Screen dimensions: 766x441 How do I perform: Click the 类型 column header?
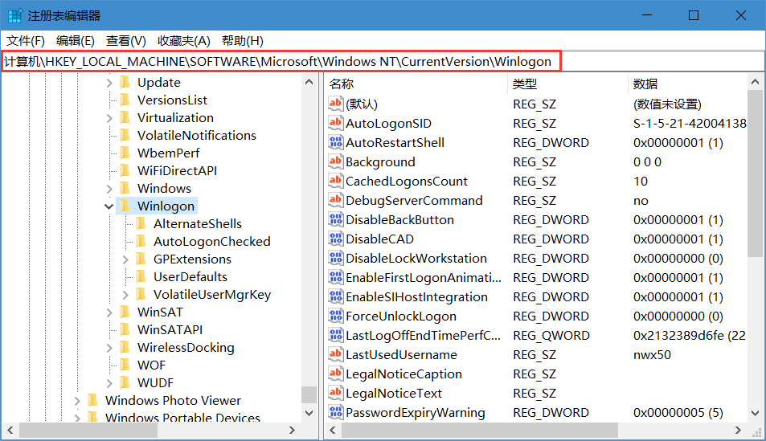tap(567, 84)
